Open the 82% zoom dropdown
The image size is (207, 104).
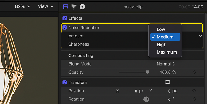coord(22,6)
